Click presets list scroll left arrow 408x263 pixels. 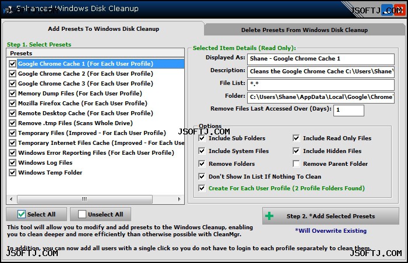[x=11, y=199]
